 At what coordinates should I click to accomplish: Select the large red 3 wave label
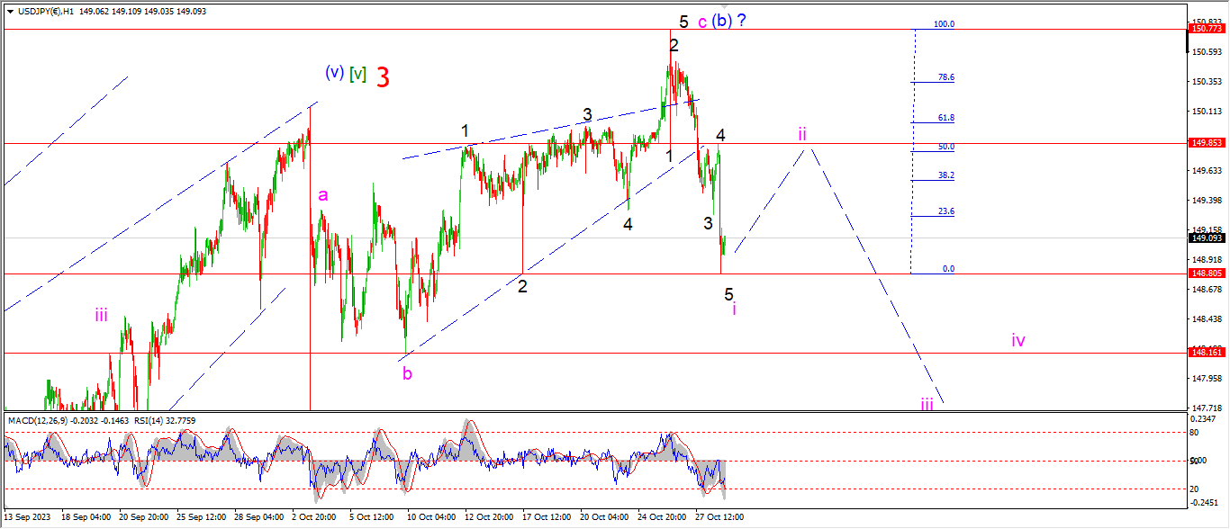[383, 77]
